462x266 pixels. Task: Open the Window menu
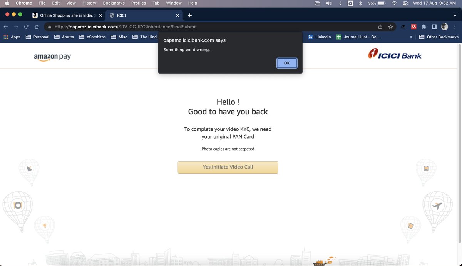174,3
